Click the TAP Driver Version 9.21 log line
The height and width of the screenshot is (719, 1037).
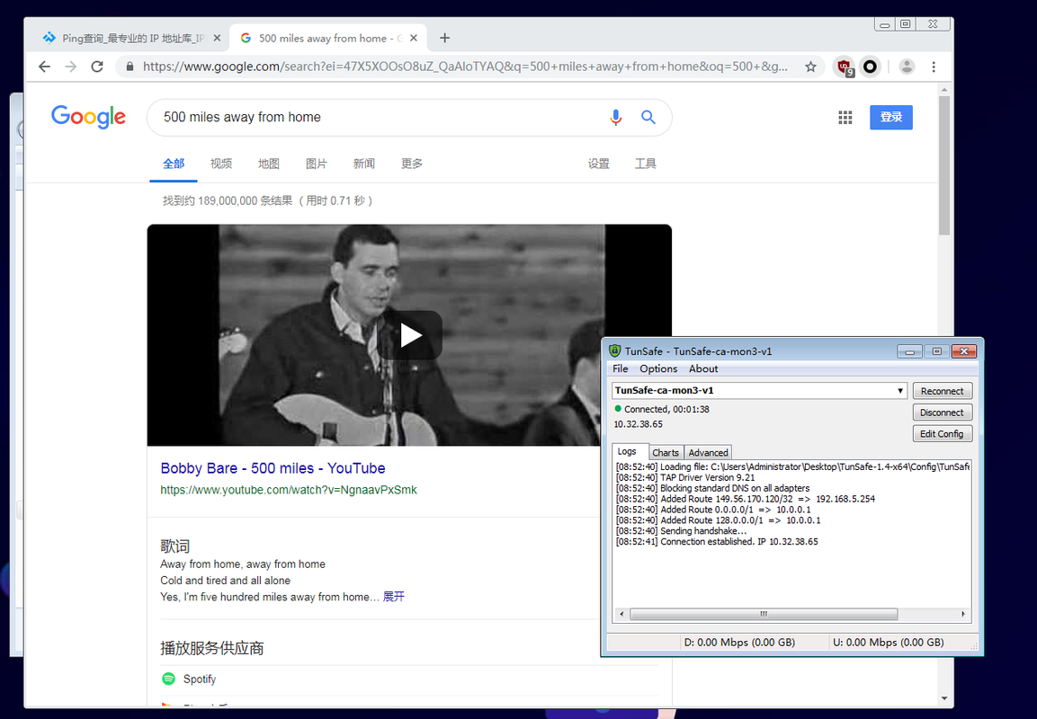[685, 477]
